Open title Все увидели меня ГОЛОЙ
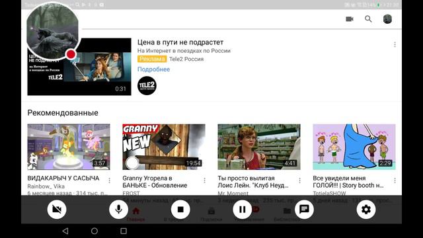Viewport: 423px width, 238px height. (348, 182)
